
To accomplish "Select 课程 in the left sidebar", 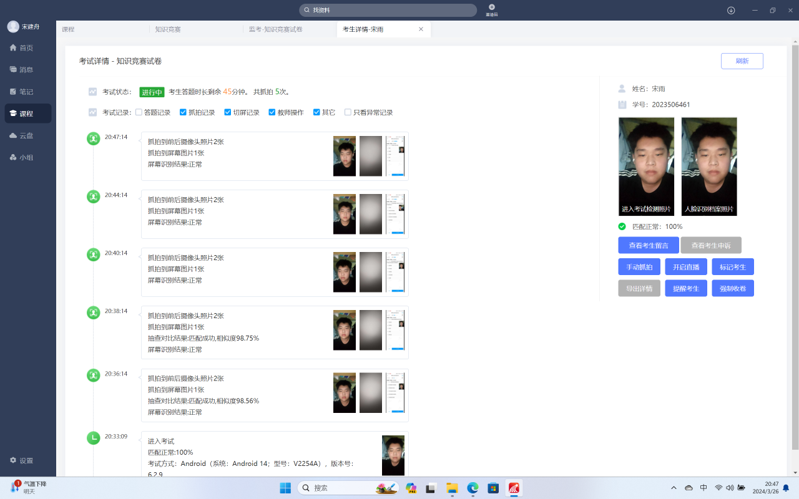I will [27, 114].
